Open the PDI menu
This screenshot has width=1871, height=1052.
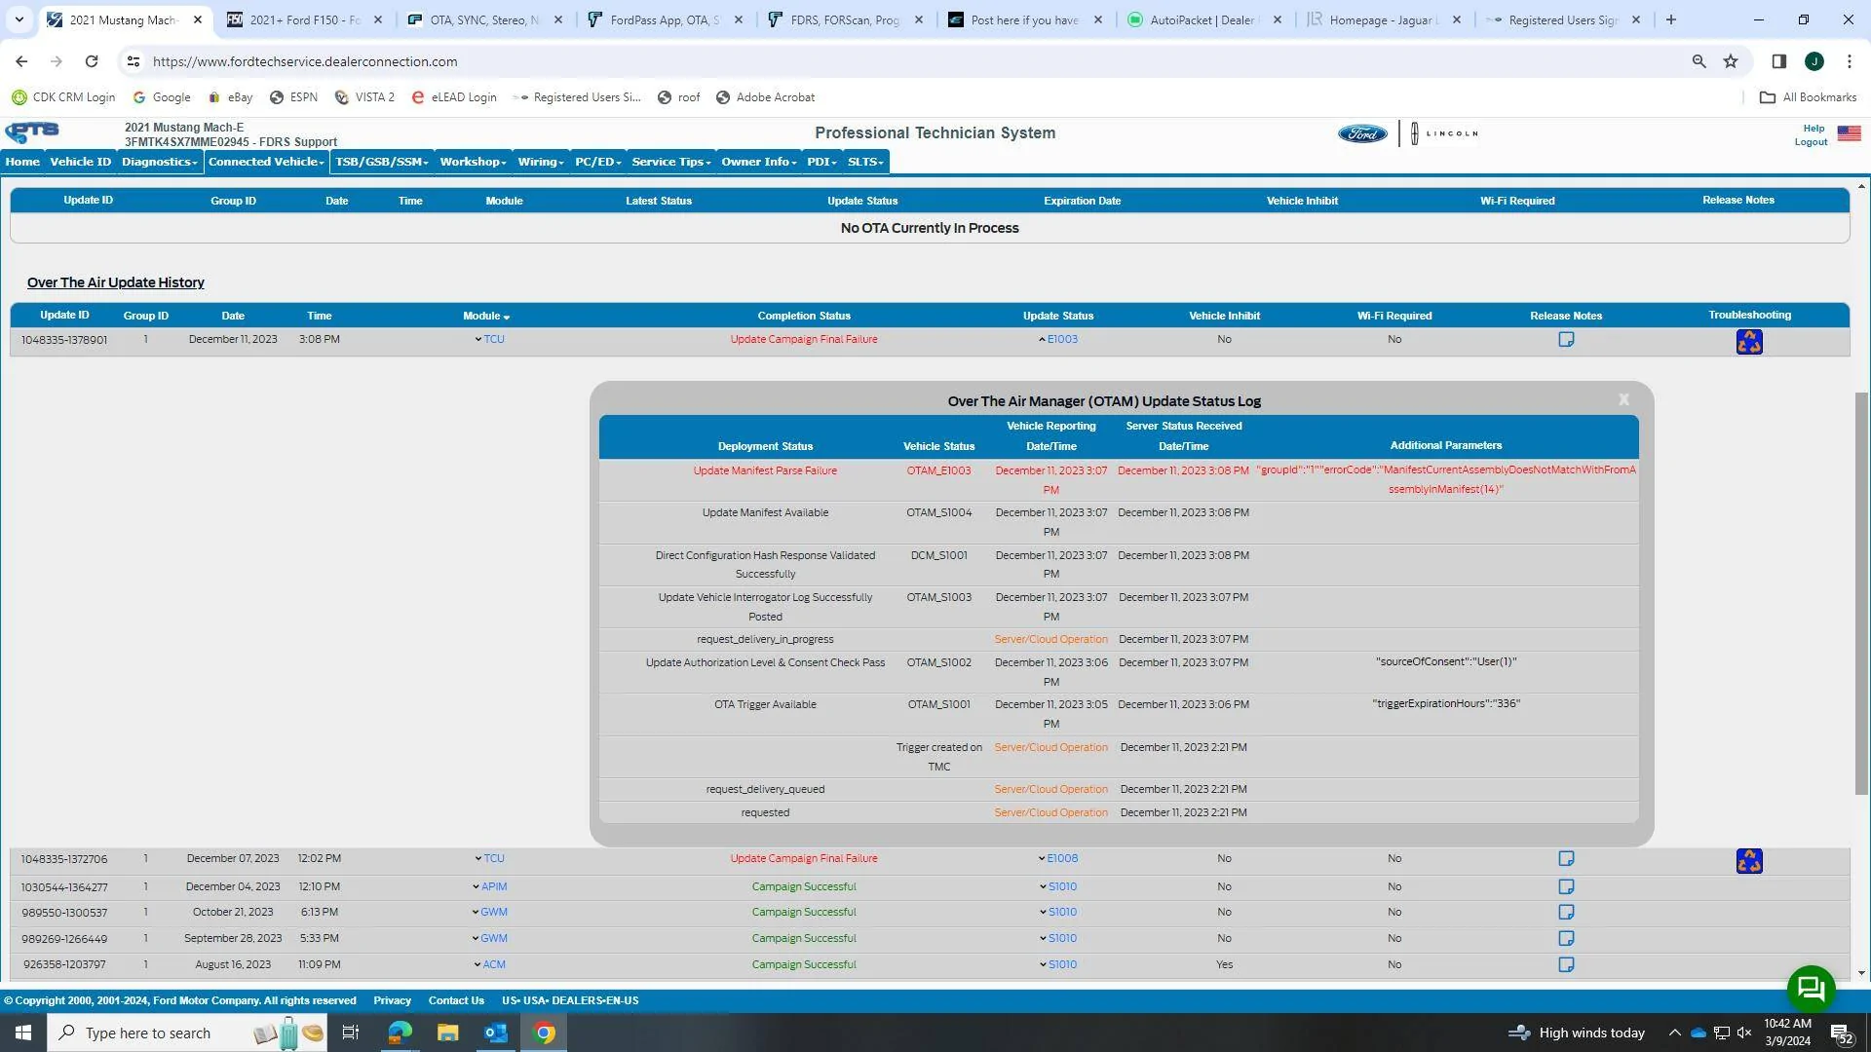point(821,162)
